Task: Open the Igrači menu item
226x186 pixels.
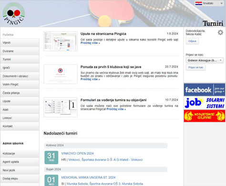Action: click(x=20, y=68)
